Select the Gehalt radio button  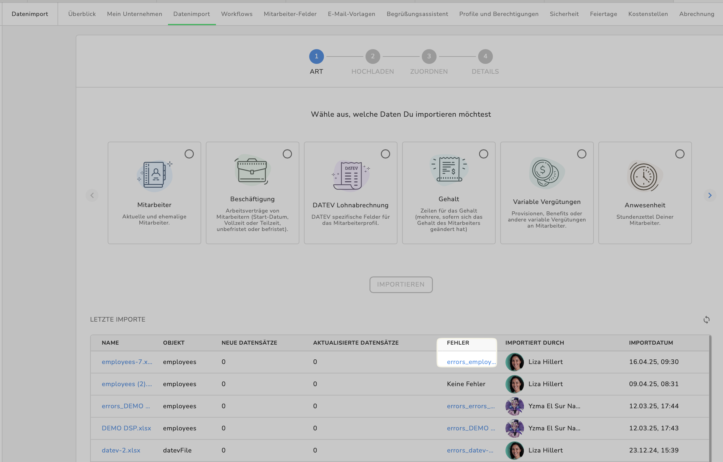[x=484, y=154]
